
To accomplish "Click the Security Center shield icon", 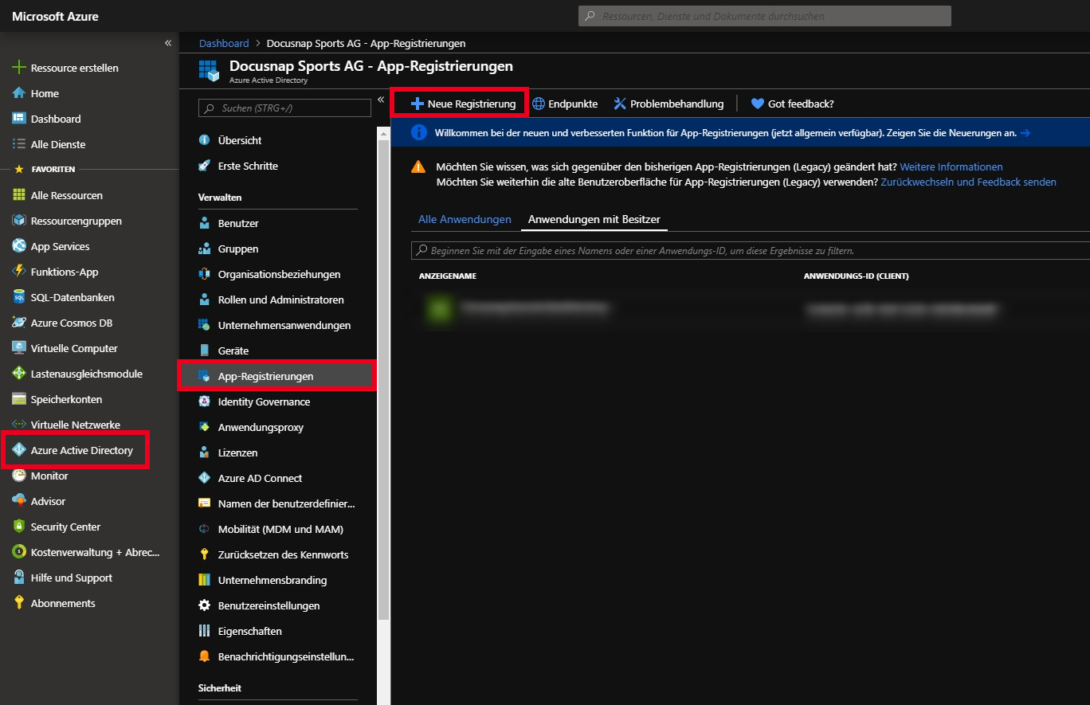I will click(19, 527).
